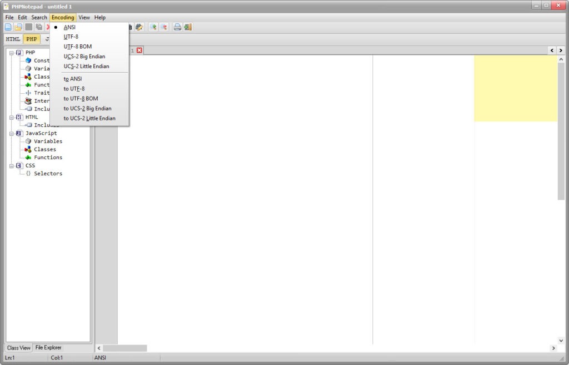569x365 pixels.
Task: Open the View menu
Action: click(84, 17)
